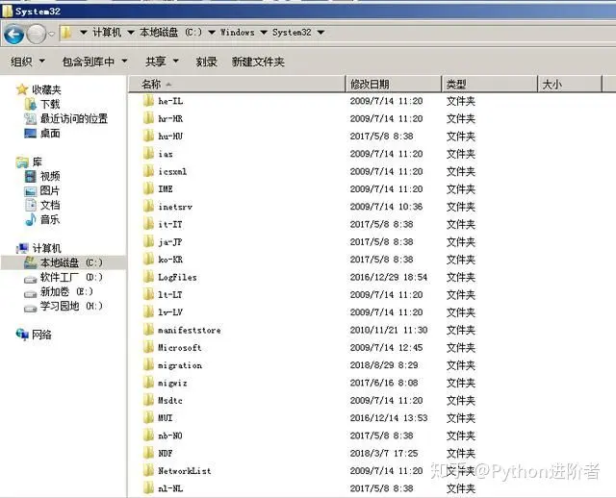Click the 计算机 icon in sidebar
The image size is (616, 498).
point(22,248)
